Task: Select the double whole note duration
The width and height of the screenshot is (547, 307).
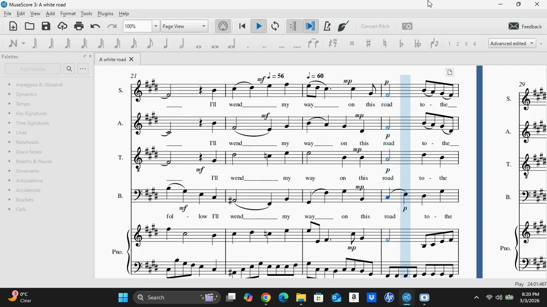Action: click(215, 45)
